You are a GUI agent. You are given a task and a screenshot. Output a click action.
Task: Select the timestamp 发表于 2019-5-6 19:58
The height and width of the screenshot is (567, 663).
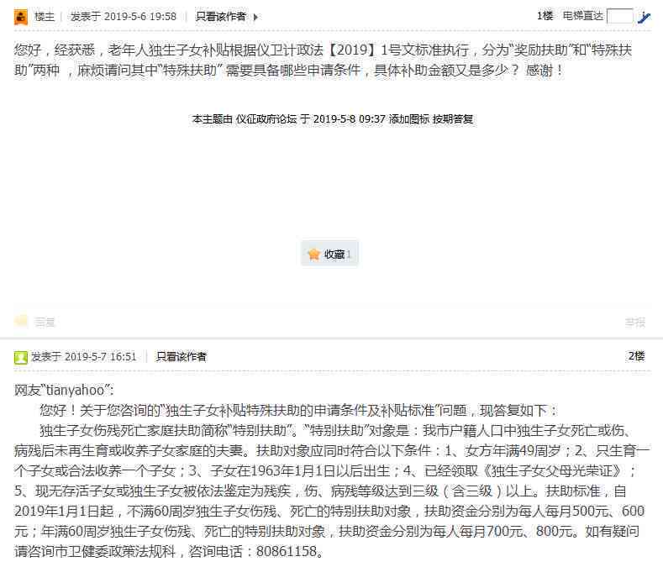click(x=123, y=17)
